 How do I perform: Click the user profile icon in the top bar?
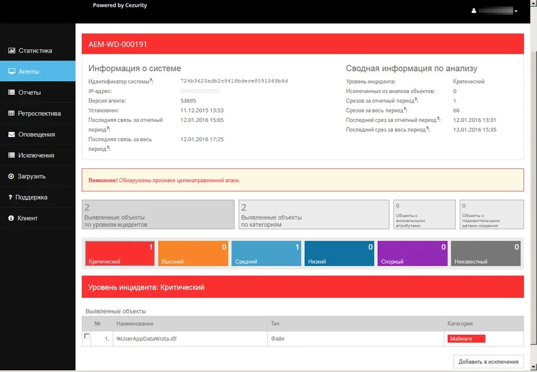[x=474, y=11]
